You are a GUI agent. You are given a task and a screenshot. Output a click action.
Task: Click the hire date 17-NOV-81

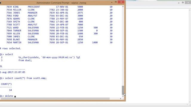(x=62, y=7)
